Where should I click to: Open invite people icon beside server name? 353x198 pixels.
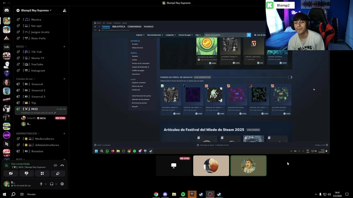point(65,10)
